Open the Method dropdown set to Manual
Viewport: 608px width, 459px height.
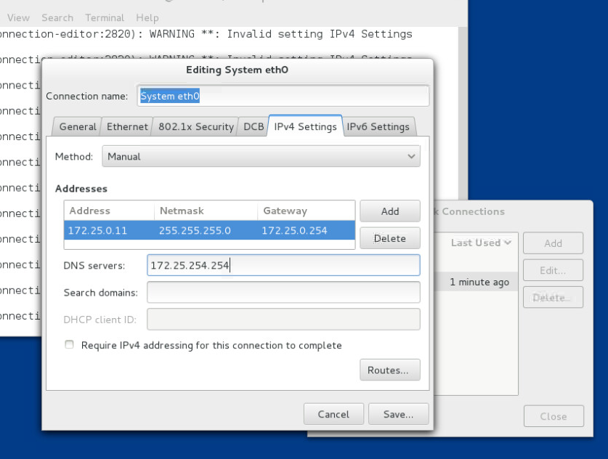point(261,157)
